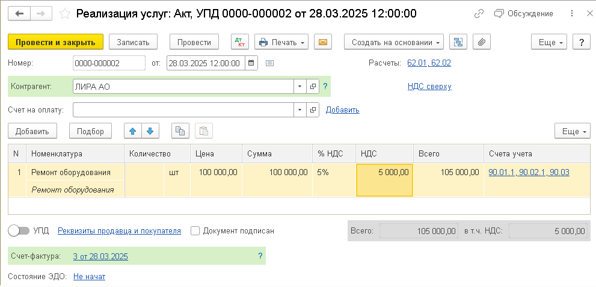Move row down with the arrow icon

pos(150,131)
